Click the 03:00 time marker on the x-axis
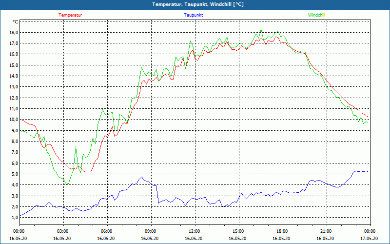Image resolution: width=390 pixels, height=244 pixels. coord(63,231)
